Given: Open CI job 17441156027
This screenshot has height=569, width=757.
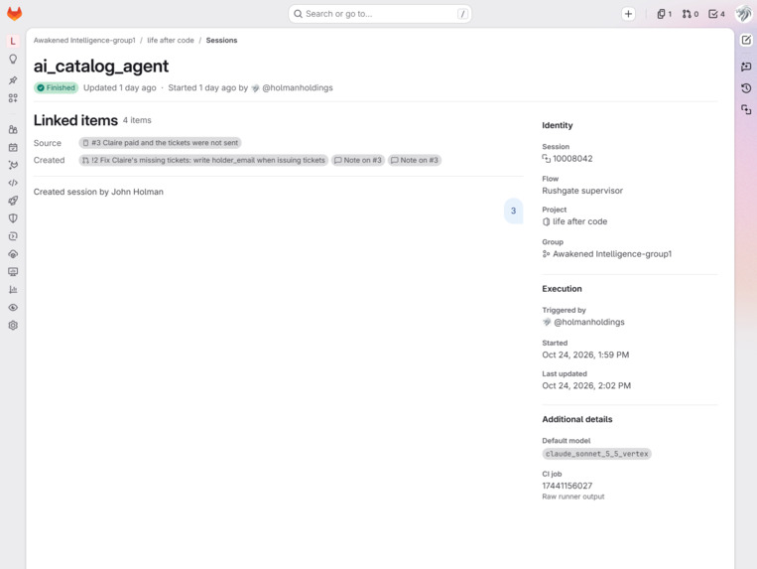Looking at the screenshot, I should (x=568, y=486).
